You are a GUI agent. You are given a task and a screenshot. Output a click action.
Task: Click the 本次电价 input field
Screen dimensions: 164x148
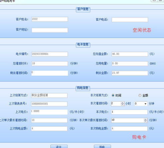(x=129, y=112)
